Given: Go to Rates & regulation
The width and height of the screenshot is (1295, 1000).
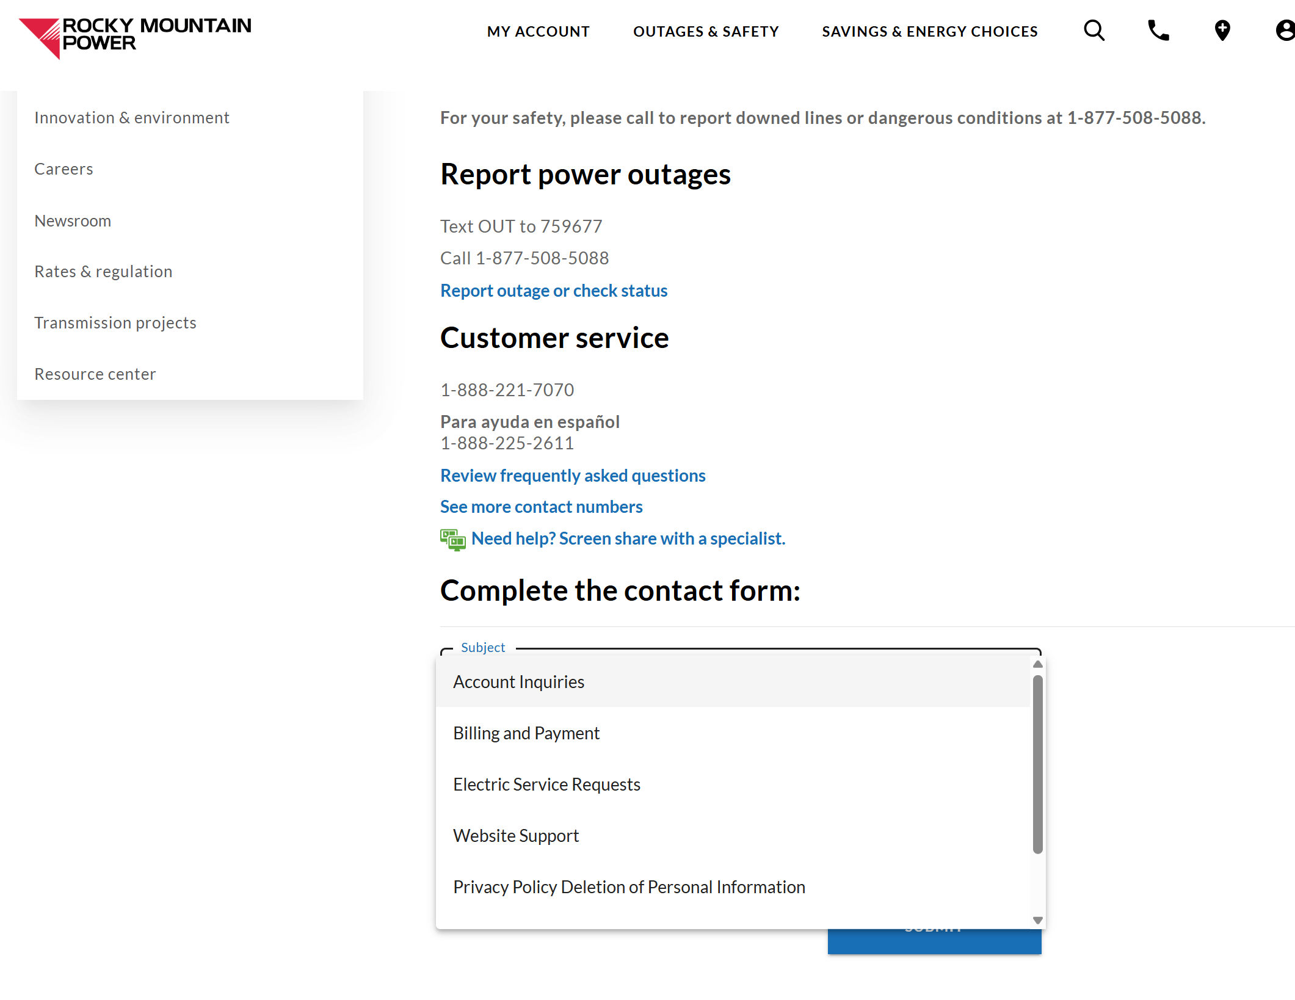Looking at the screenshot, I should coord(103,271).
